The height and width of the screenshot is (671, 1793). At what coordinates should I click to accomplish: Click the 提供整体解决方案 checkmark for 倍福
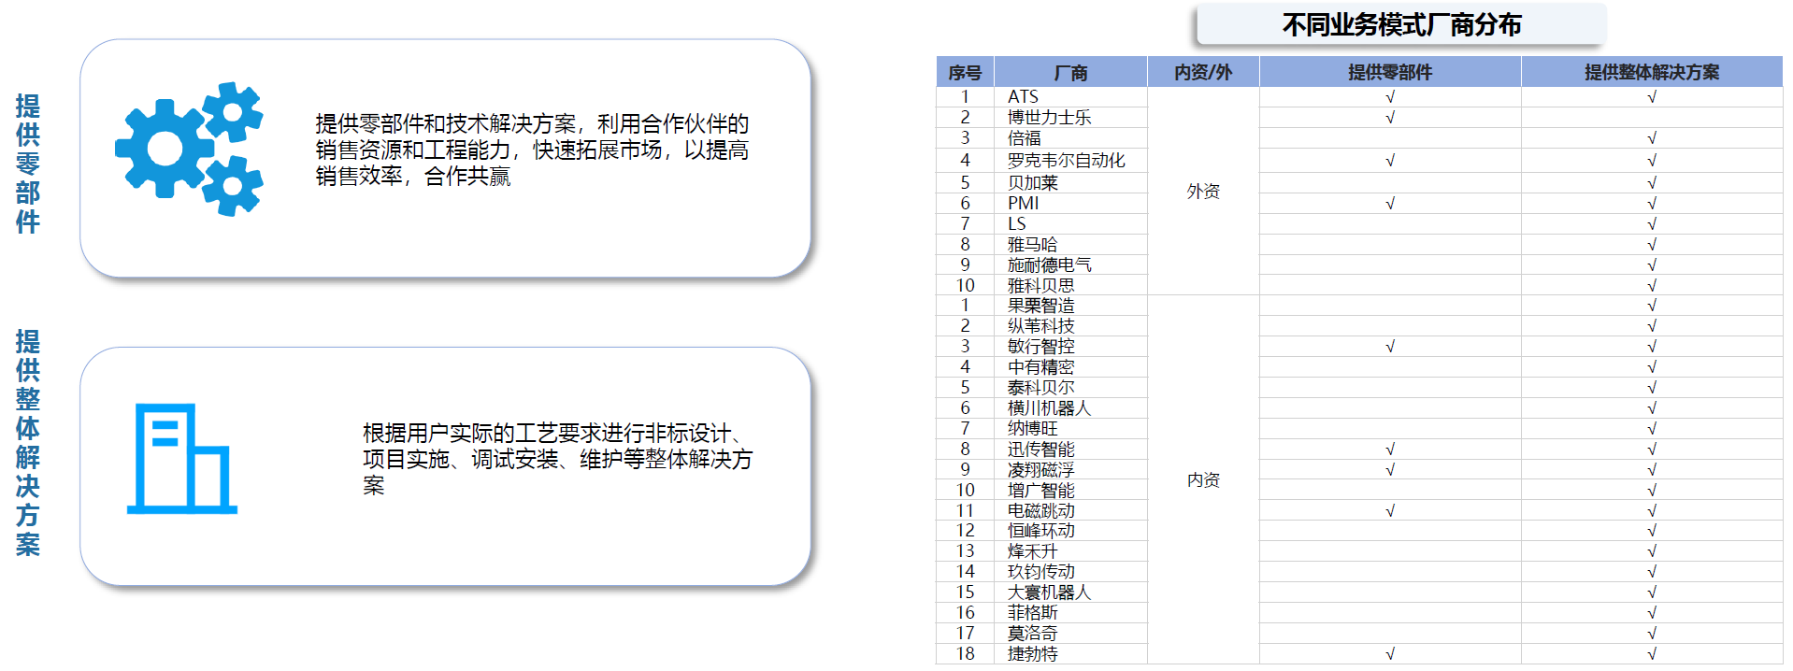(x=1651, y=138)
